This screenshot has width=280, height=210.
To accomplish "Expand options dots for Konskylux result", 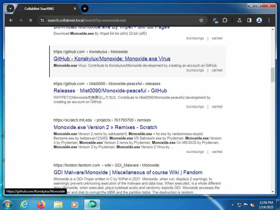I will (208, 71).
